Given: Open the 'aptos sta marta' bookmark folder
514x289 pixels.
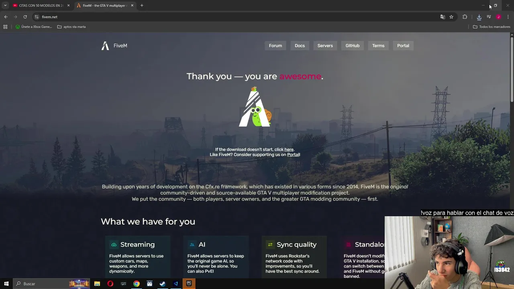Looking at the screenshot, I should [x=71, y=27].
